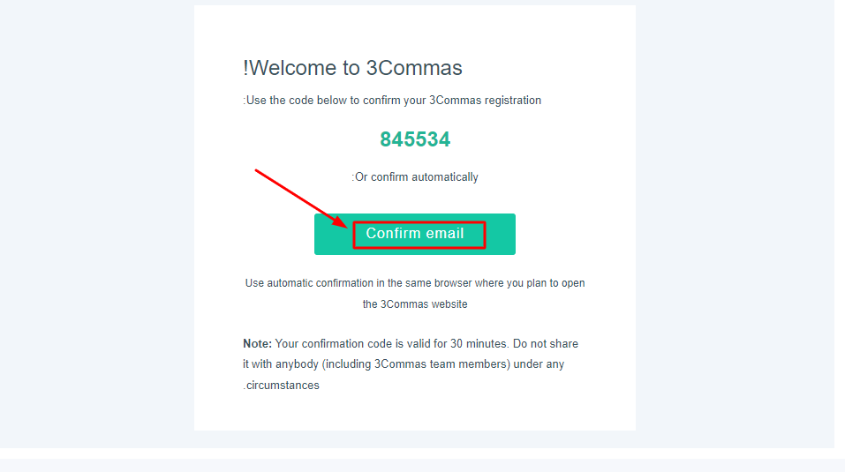The image size is (845, 472).
Task: Click the 'Use the code below' instruction line
Action: point(392,101)
